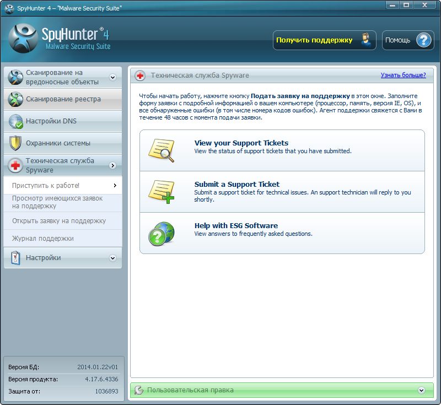This screenshot has width=441, height=405.
Task: Click the Помощь button
Action: [x=408, y=40]
